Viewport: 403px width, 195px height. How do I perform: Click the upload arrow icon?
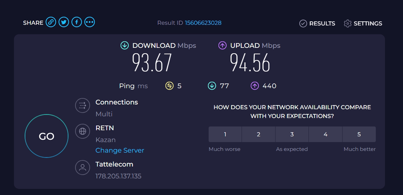(x=223, y=45)
